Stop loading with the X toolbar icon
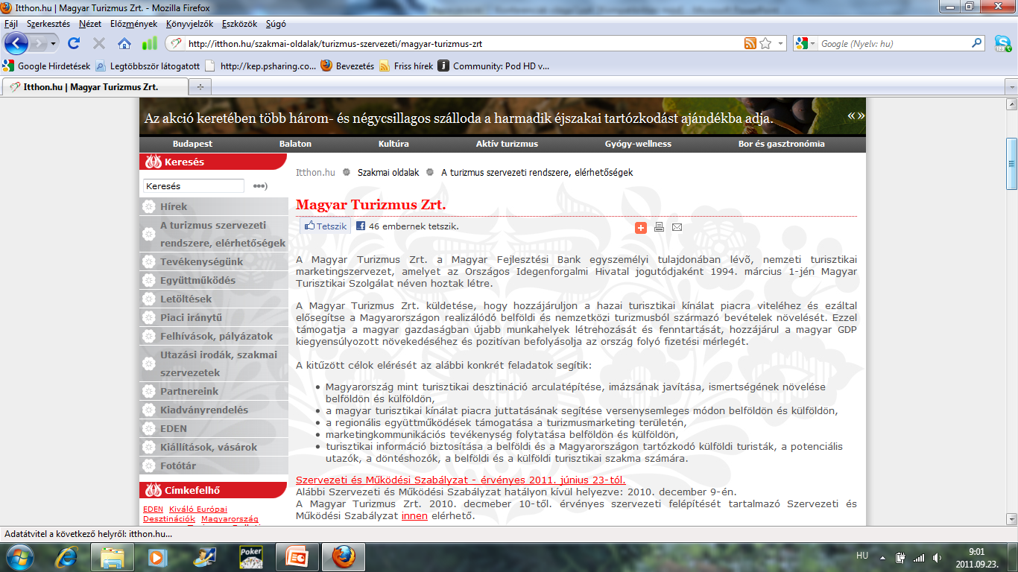The image size is (1018, 572). point(99,44)
